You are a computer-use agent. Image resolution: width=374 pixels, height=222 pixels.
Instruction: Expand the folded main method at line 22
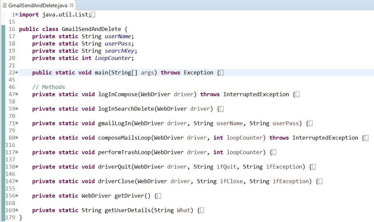16,72
